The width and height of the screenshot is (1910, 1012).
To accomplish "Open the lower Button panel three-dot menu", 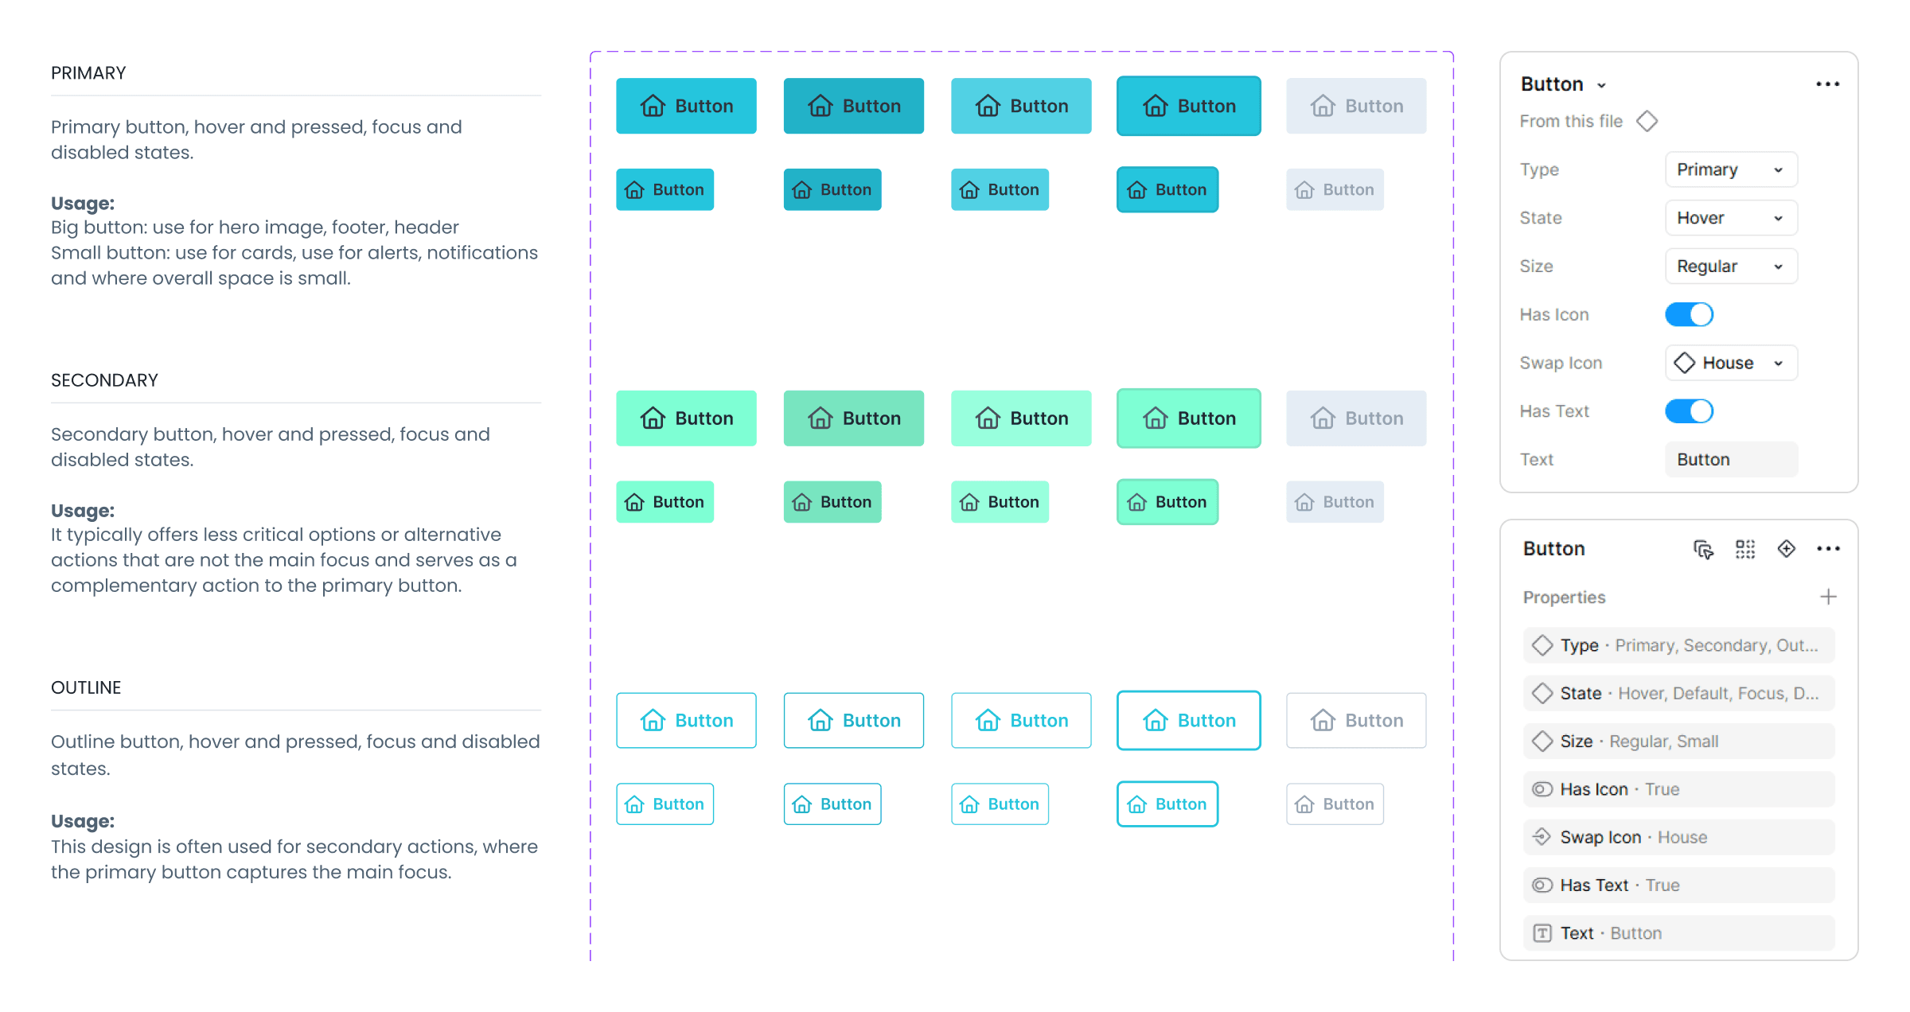I will pos(1828,549).
